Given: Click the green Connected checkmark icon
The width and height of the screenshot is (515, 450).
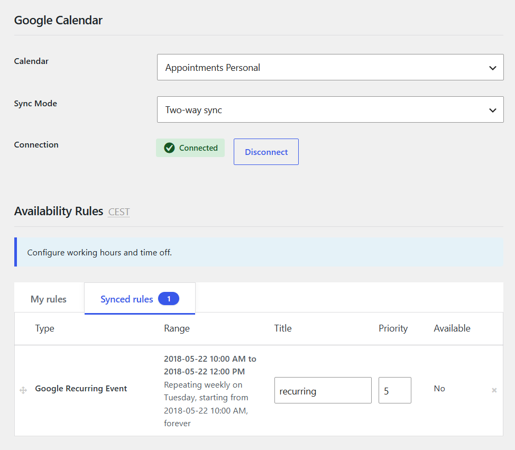Looking at the screenshot, I should click(x=169, y=148).
